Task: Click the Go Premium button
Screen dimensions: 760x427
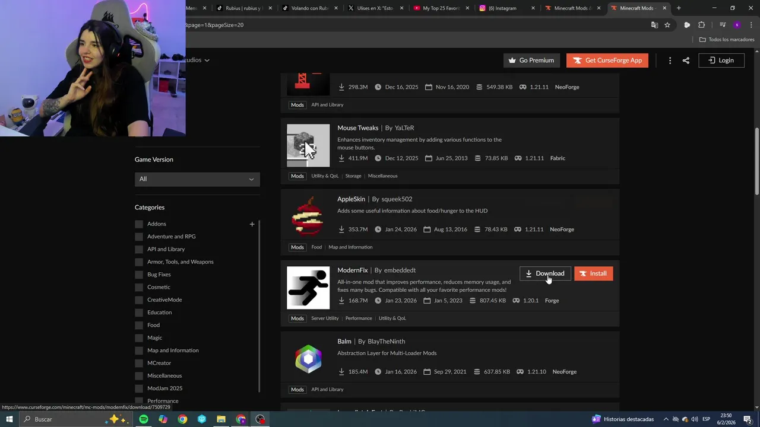Action: pos(531,60)
